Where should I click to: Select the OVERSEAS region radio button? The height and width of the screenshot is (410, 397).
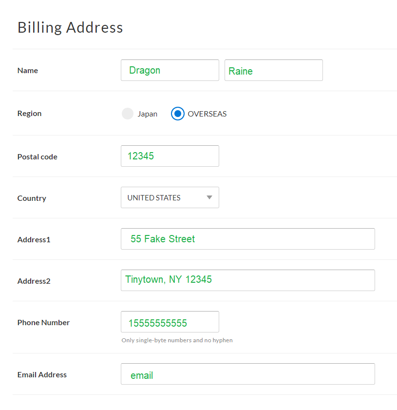(178, 114)
